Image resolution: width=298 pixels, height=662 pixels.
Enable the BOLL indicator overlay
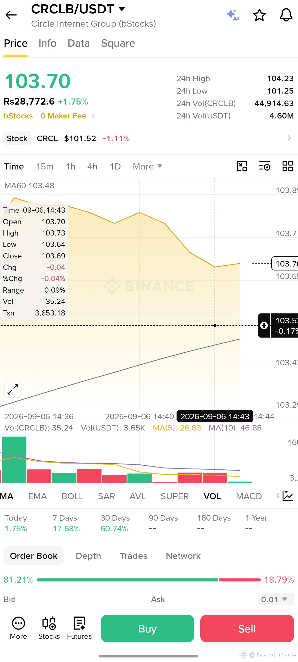tap(72, 496)
